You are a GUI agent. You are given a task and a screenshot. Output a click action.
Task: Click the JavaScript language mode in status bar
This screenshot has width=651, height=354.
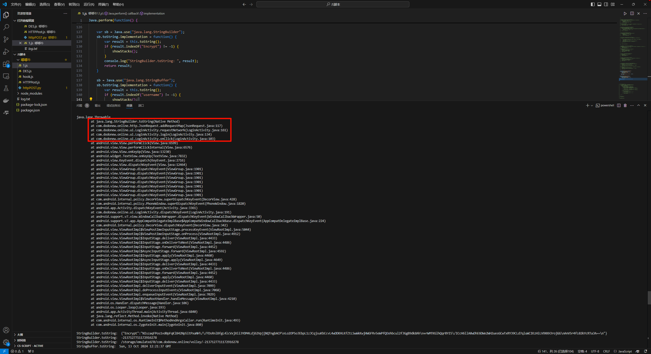tap(625, 351)
